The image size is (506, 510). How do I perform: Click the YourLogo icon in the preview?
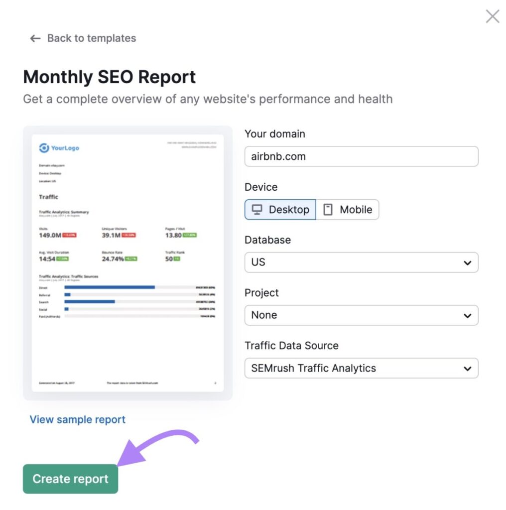pos(44,148)
